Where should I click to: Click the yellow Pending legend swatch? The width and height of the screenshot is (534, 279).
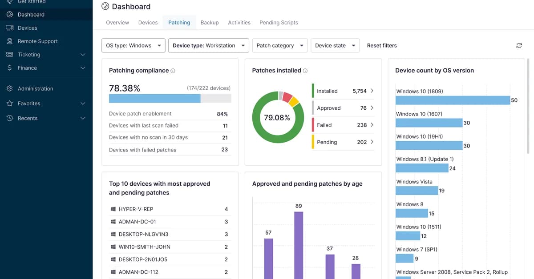pyautogui.click(x=313, y=142)
